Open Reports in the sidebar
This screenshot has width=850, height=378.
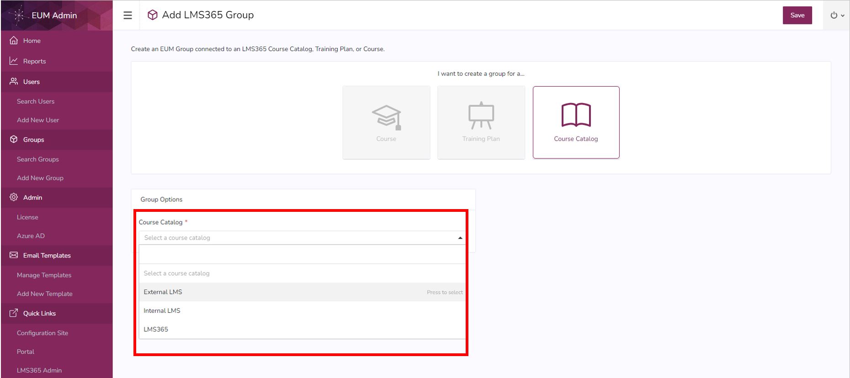[57, 61]
